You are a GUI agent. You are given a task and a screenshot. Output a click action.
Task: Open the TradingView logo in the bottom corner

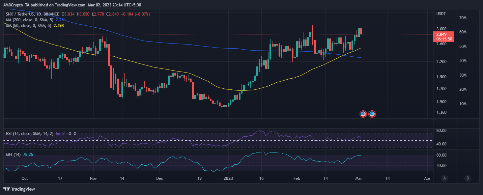click(x=19, y=189)
